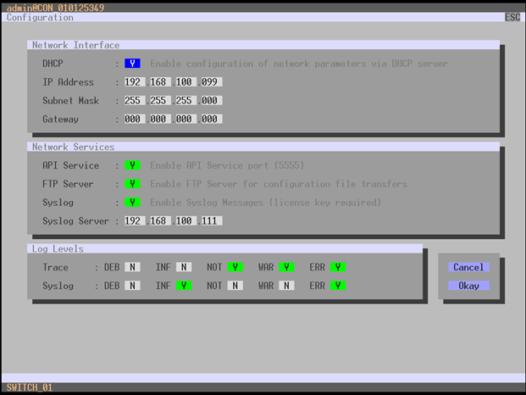Click 'Enable Syslog Messages' description text
526x395 pixels.
(x=266, y=203)
